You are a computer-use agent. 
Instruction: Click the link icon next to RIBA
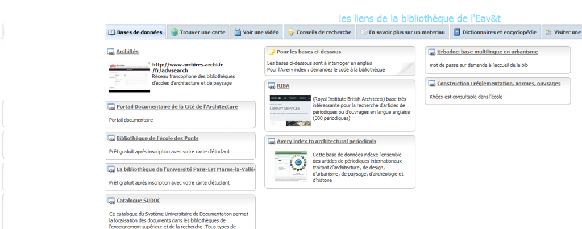coord(271,86)
